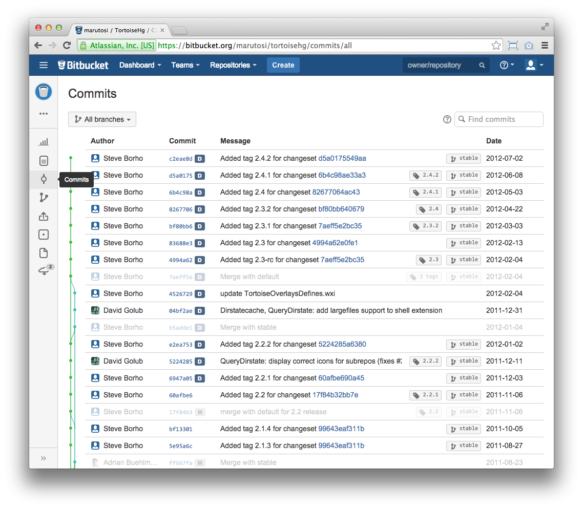Select the marutosi / TortoiseHg browser tab
Viewport: 583px width, 509px height.
[119, 30]
